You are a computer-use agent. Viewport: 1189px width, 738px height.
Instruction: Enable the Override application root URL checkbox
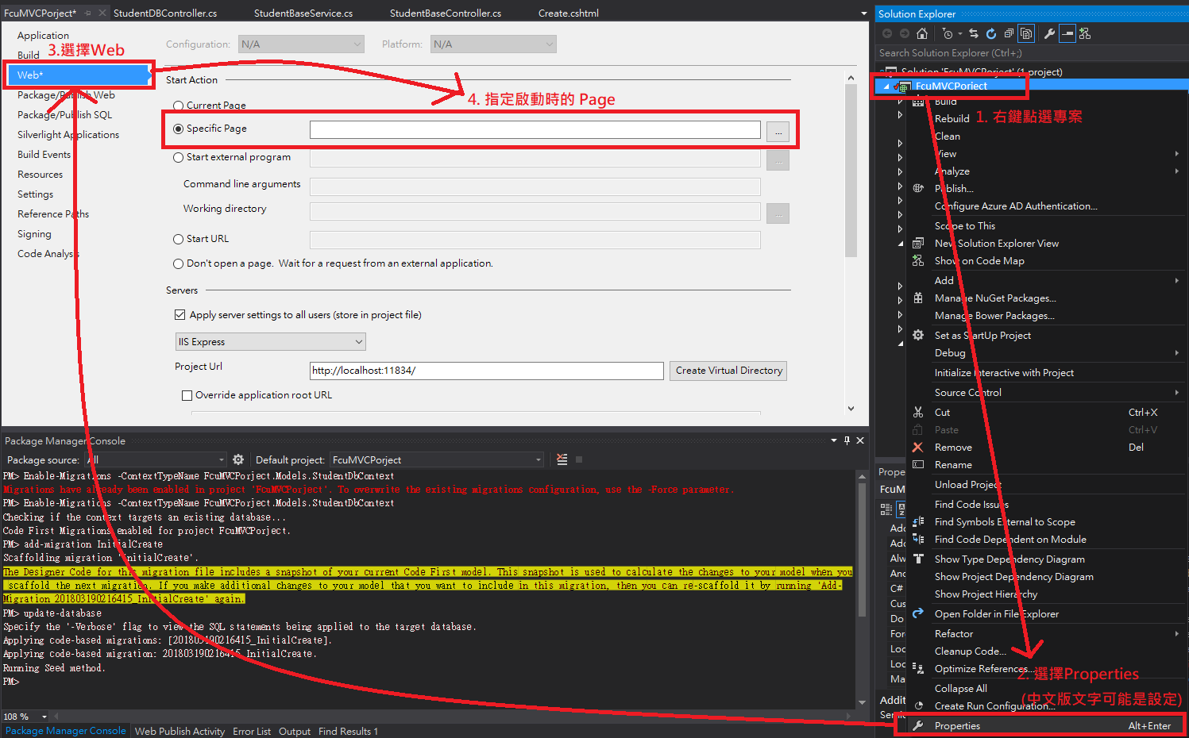coord(187,394)
